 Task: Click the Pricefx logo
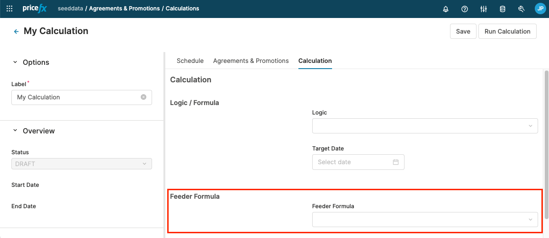point(35,9)
